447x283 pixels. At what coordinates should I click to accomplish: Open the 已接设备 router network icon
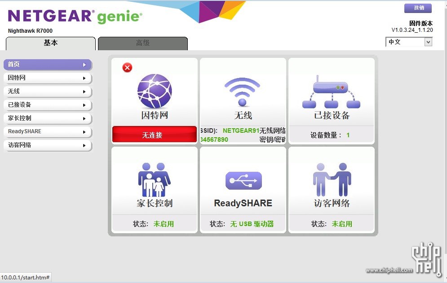pos(331,91)
